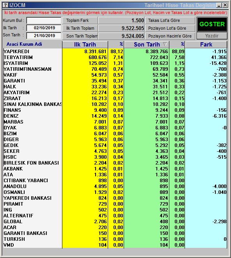Click the GOSTER button

212,24
